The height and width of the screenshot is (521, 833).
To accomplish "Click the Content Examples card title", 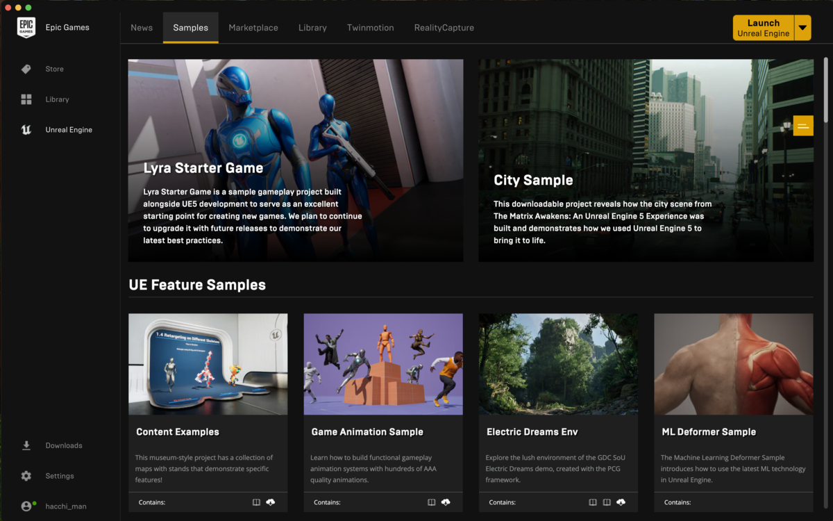I will click(178, 432).
